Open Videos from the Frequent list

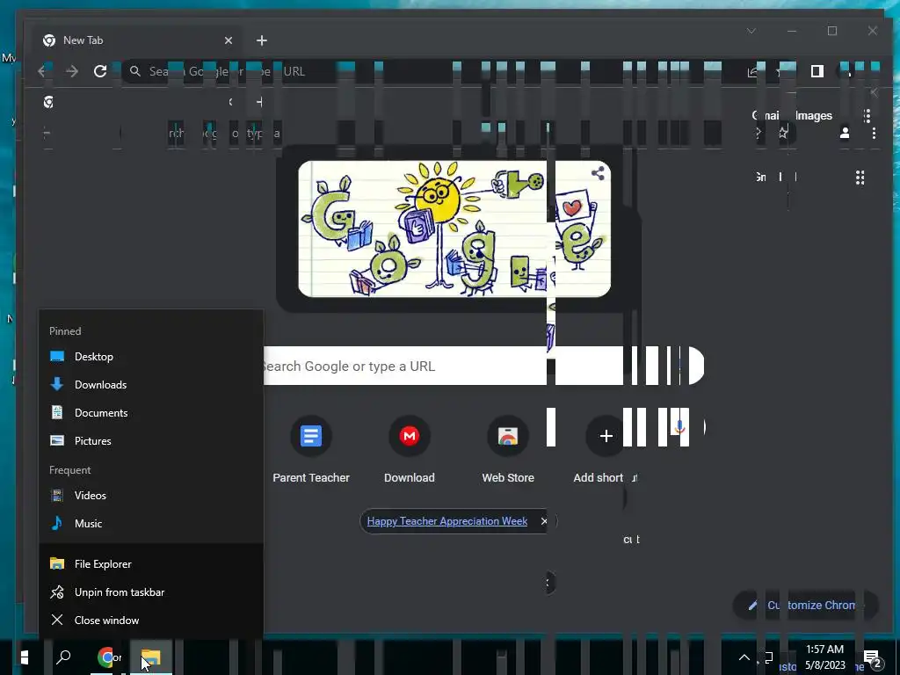click(x=151, y=496)
